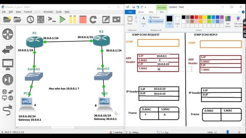Click the Copy icon in Paint Clipboard group
The width and height of the screenshot is (246, 138).
(136, 21)
